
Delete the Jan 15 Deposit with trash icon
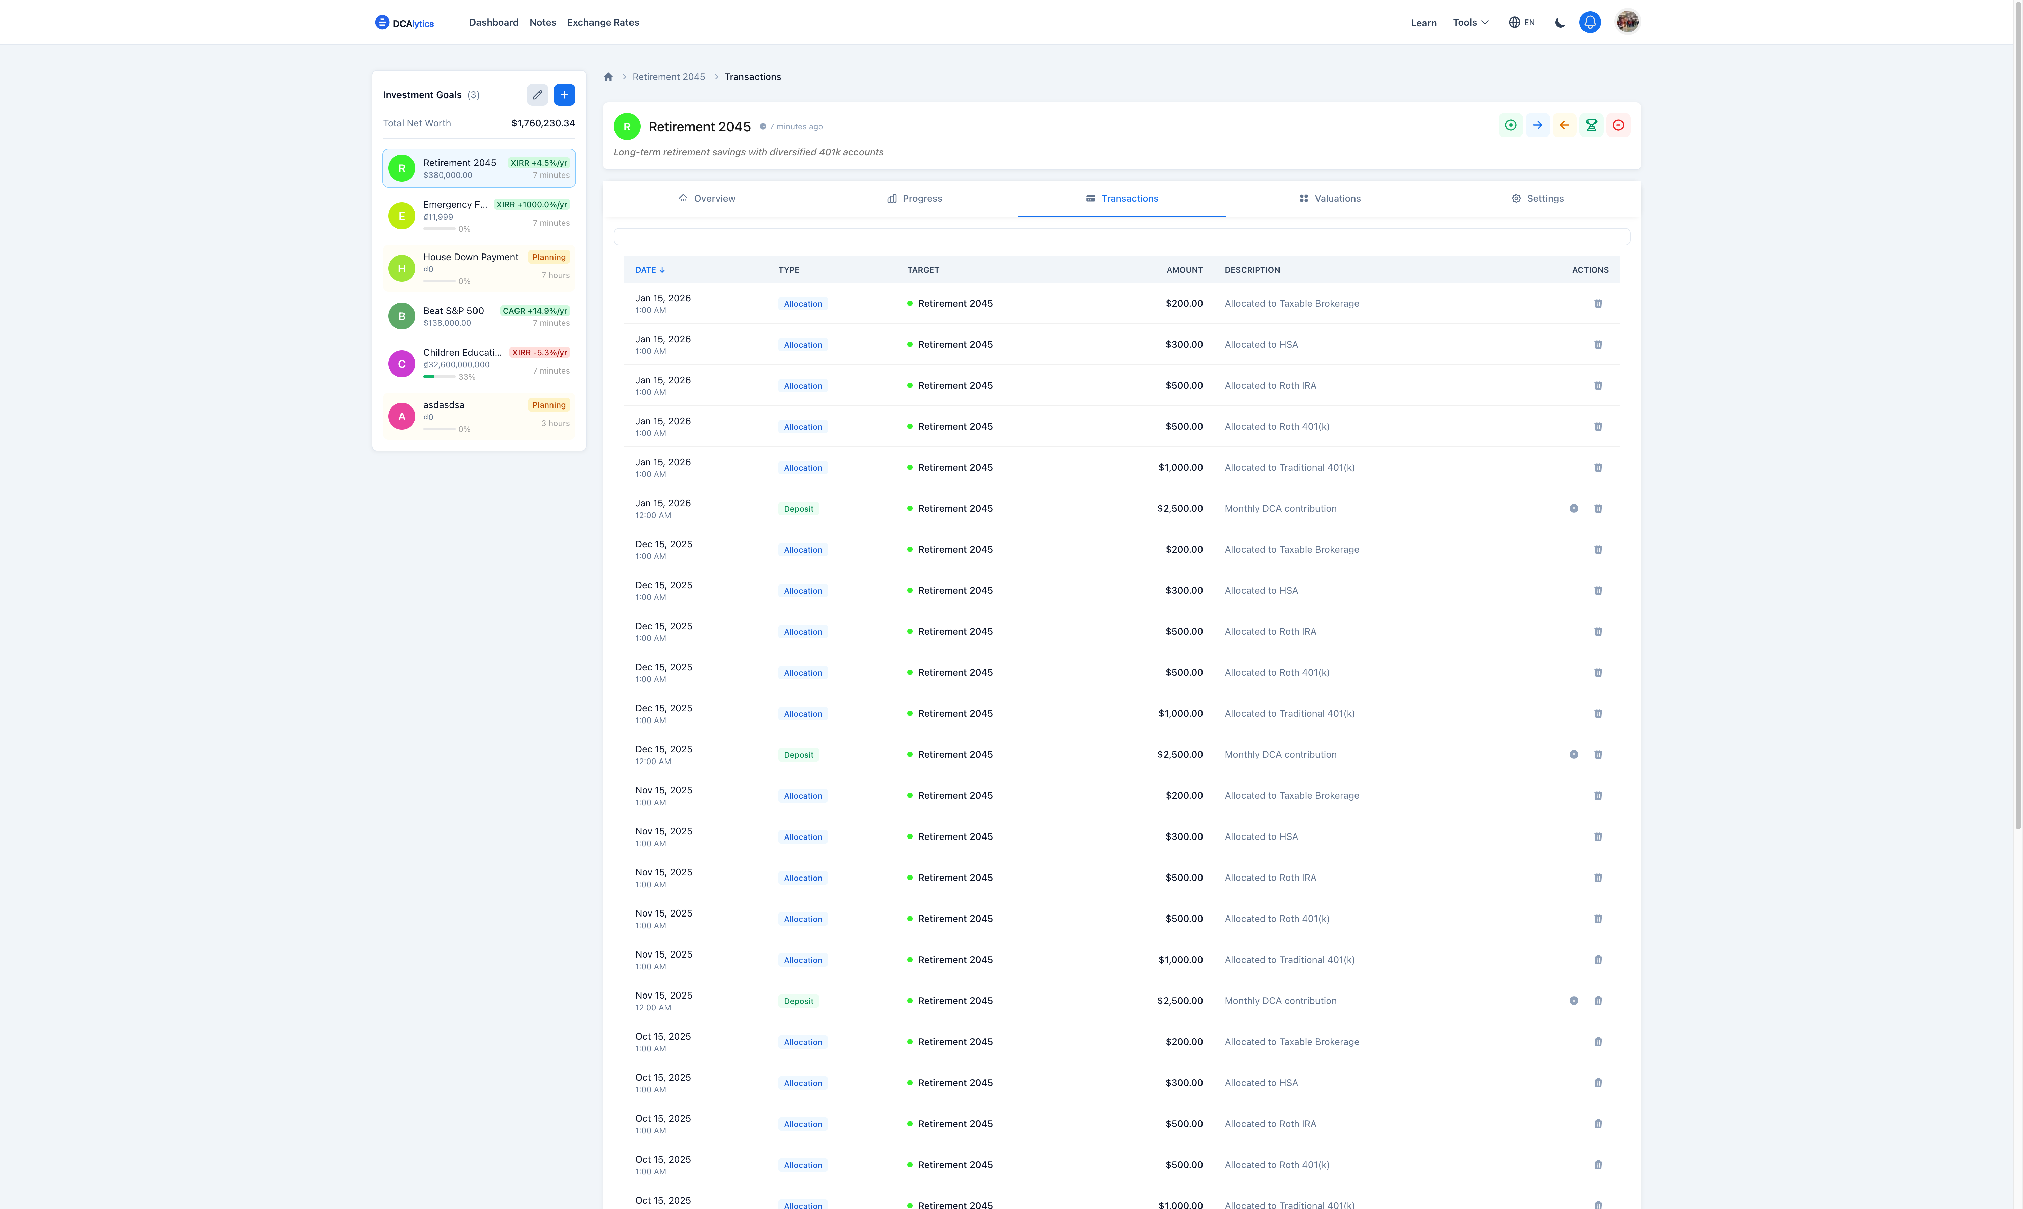(1598, 508)
